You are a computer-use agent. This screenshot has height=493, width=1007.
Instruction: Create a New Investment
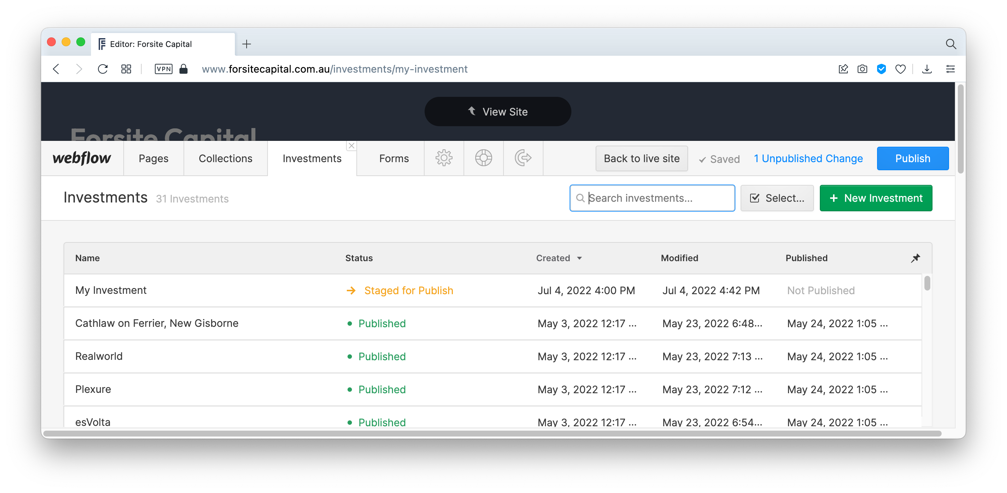tap(876, 198)
